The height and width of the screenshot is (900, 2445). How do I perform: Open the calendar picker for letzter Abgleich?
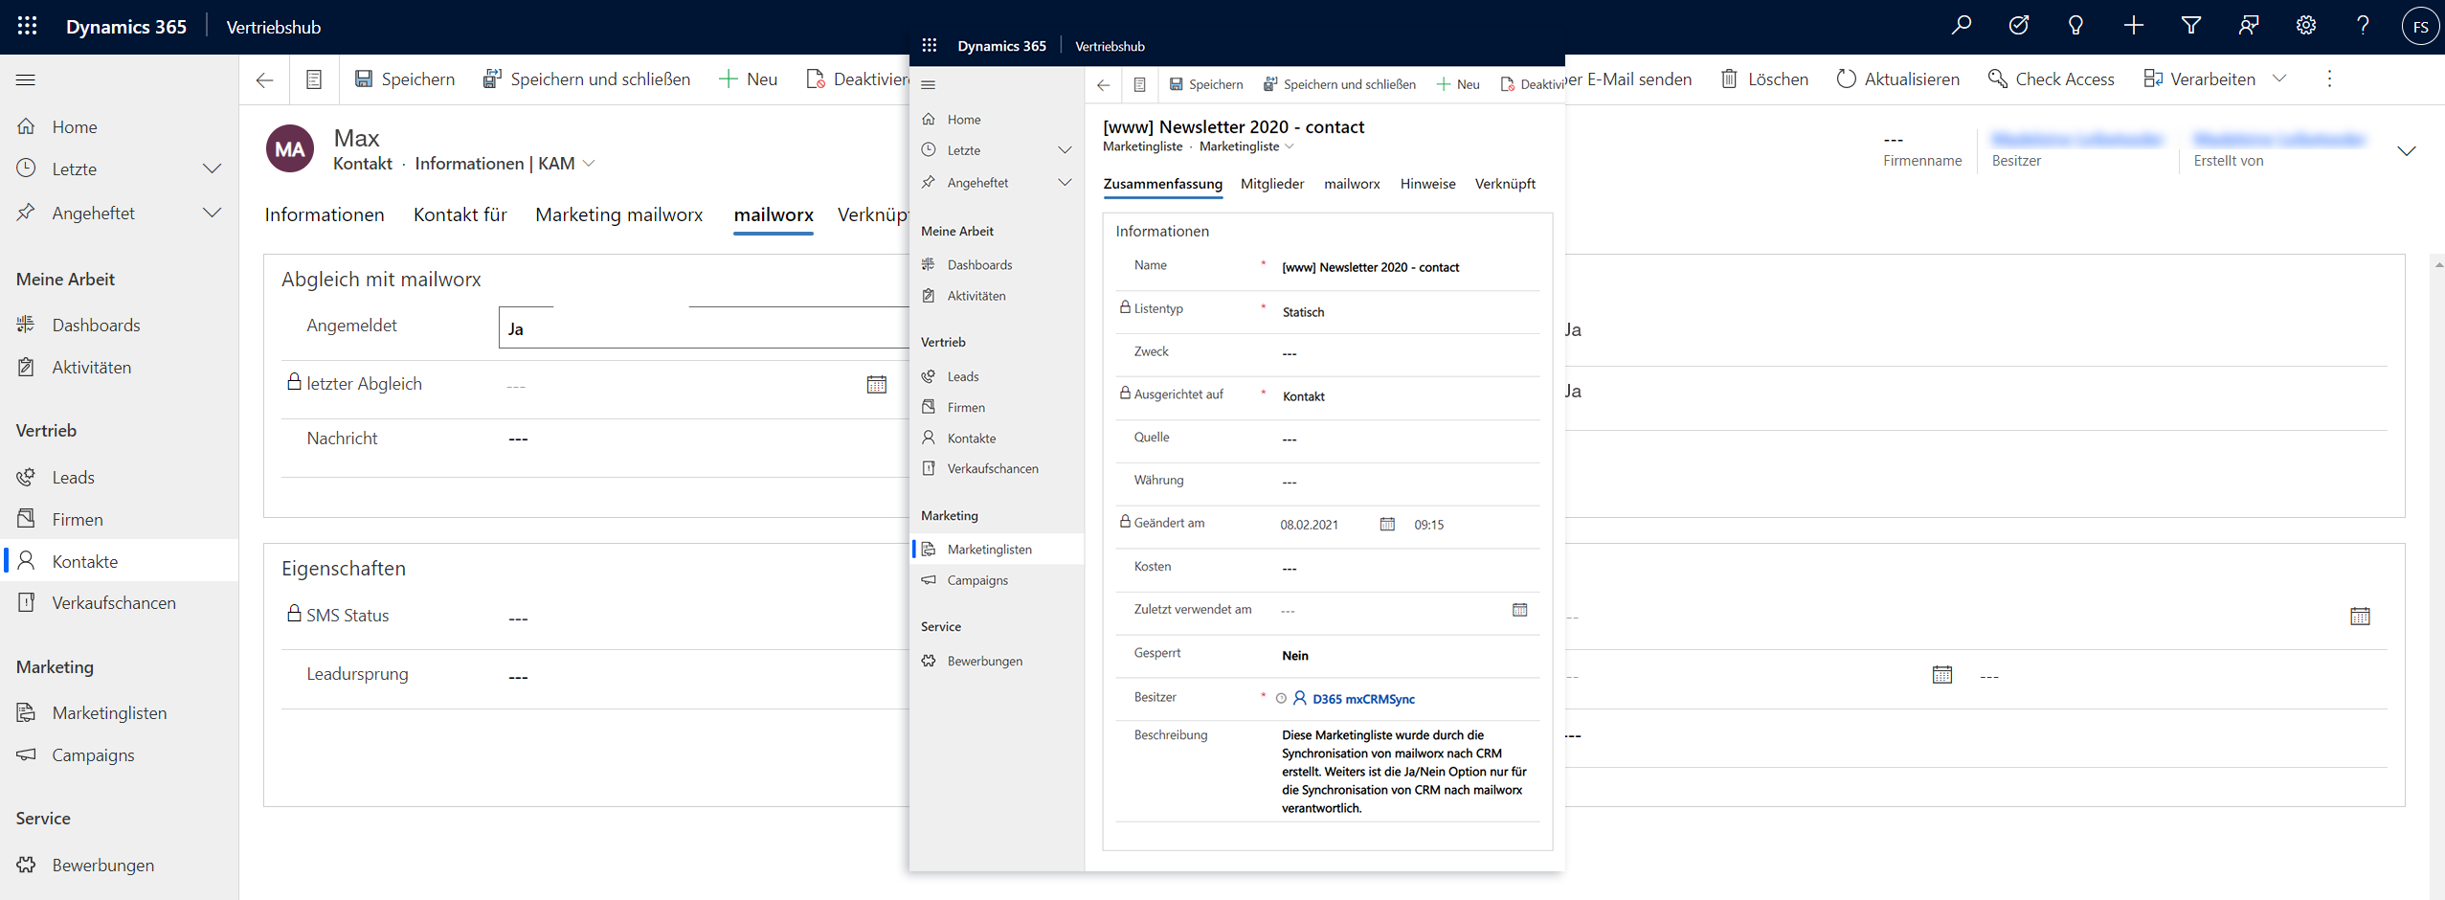pyautogui.click(x=877, y=385)
